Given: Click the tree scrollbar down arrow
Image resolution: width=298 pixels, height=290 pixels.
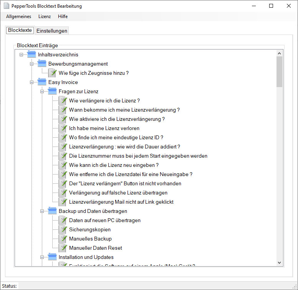Looking at the screenshot, I should click(x=280, y=263).
